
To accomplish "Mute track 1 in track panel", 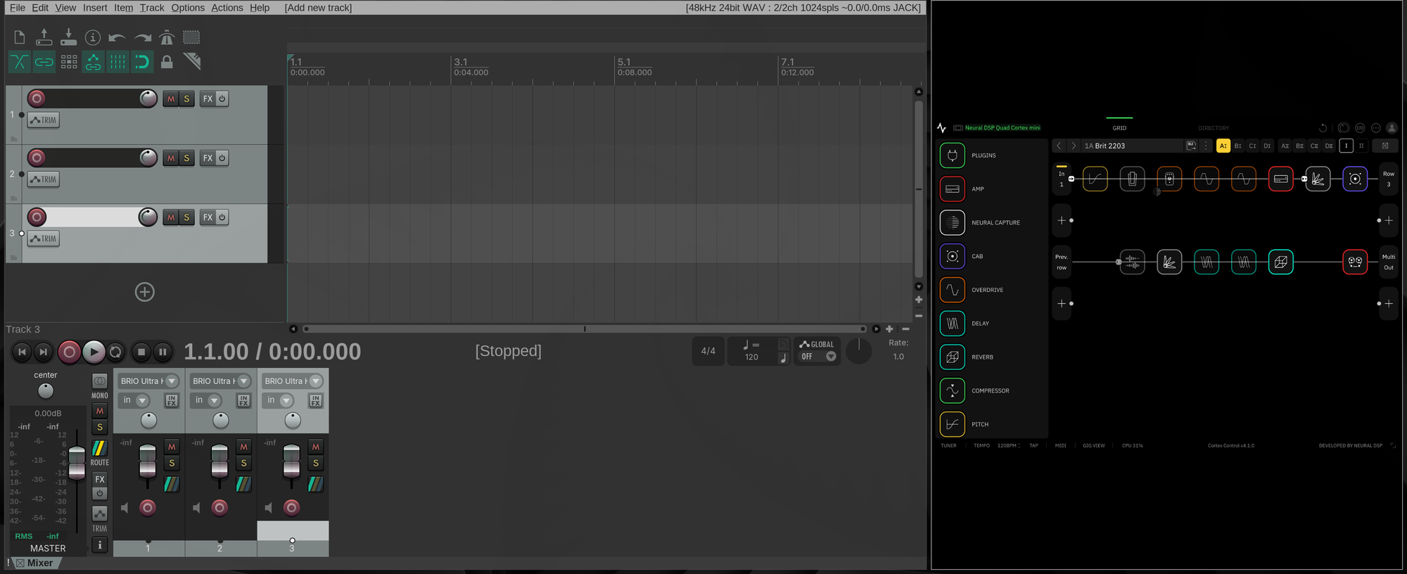I will 171,99.
